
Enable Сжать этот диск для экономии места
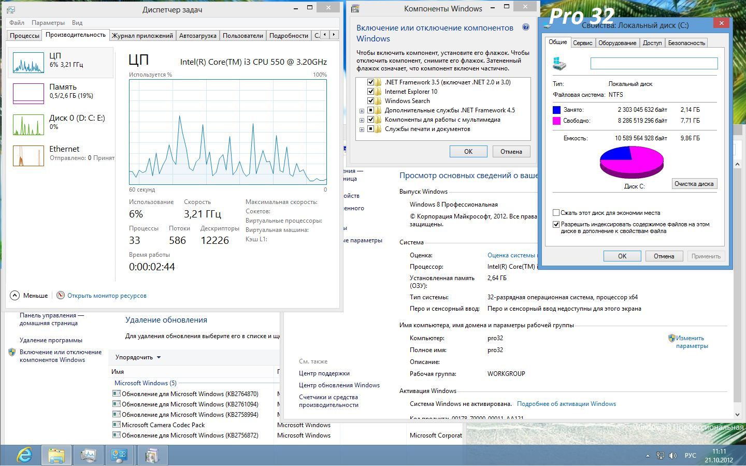(556, 213)
